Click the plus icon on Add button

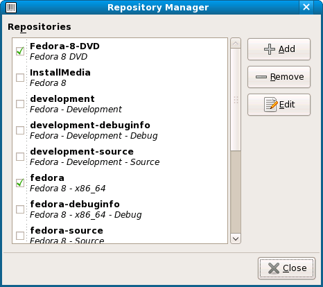click(270, 49)
